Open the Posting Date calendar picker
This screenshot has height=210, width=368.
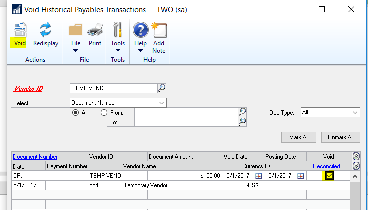click(x=300, y=176)
